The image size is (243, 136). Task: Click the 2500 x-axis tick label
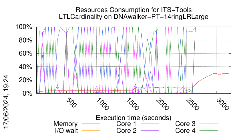coord(192,104)
